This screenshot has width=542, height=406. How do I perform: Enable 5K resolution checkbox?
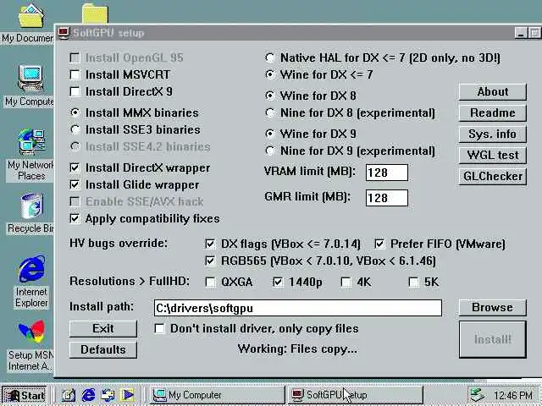click(x=413, y=282)
